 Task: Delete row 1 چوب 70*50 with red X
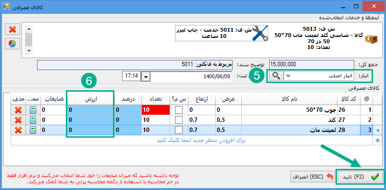click(x=18, y=110)
